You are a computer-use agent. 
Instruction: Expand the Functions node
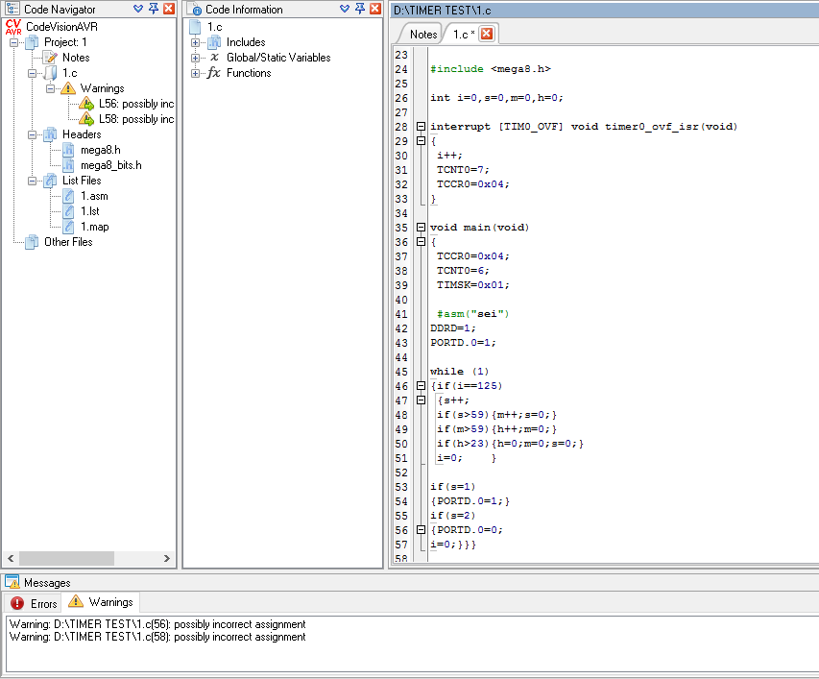[196, 73]
